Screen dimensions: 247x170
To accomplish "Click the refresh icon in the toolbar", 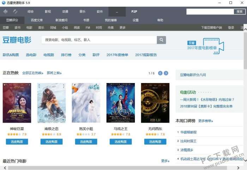I will 15,12.
